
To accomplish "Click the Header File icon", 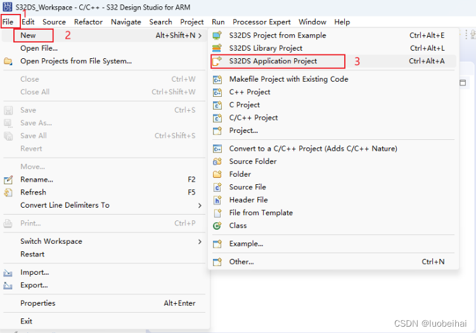I will [217, 200].
